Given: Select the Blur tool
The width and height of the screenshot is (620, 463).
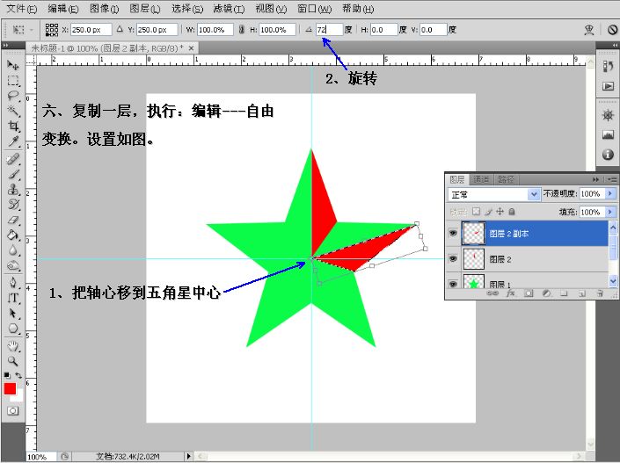Looking at the screenshot, I should pos(13,250).
